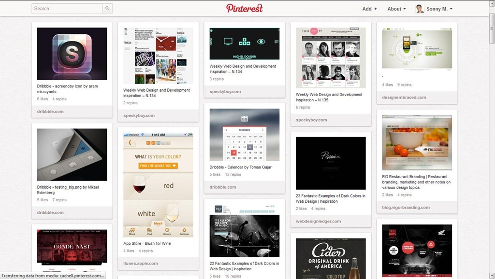Click the N.134 title above '2 repins'
The width and height of the screenshot is (495, 279).
[156, 93]
